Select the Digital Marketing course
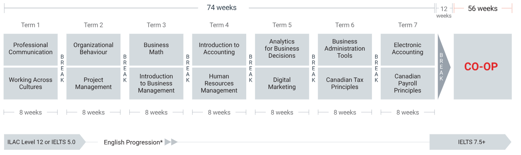 pos(282,83)
